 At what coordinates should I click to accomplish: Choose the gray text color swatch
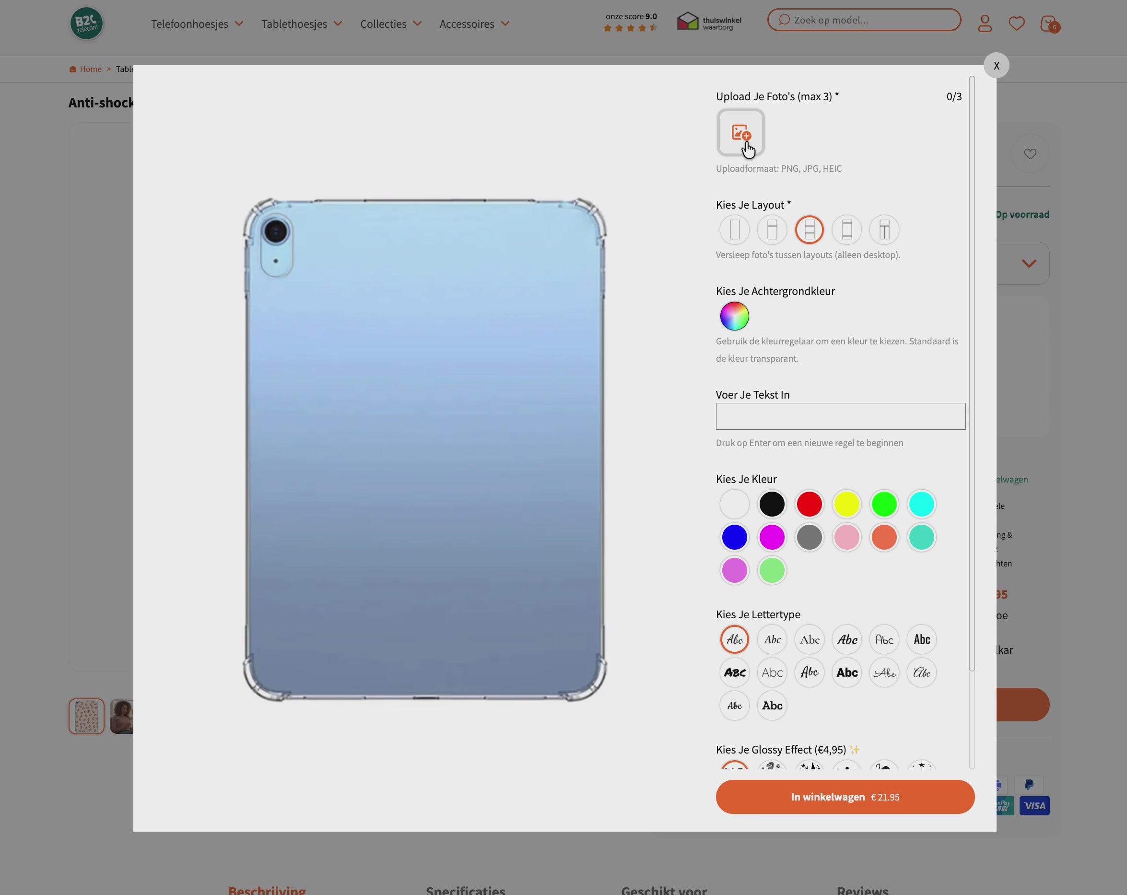click(809, 537)
